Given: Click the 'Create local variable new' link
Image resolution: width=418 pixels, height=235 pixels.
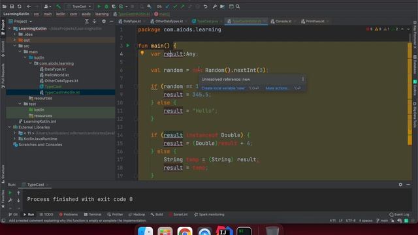Looking at the screenshot, I should coord(223,88).
